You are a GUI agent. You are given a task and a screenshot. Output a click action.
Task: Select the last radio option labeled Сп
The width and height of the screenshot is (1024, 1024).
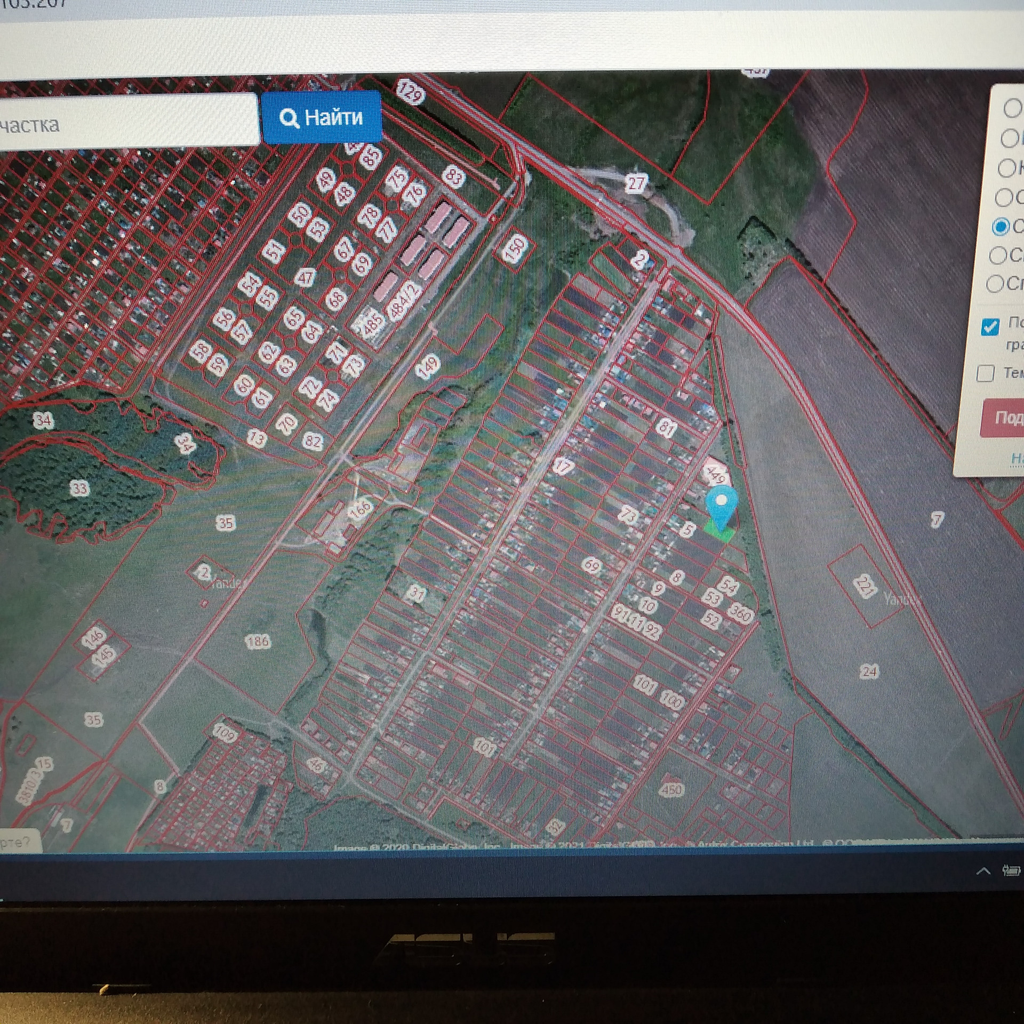pyautogui.click(x=995, y=283)
